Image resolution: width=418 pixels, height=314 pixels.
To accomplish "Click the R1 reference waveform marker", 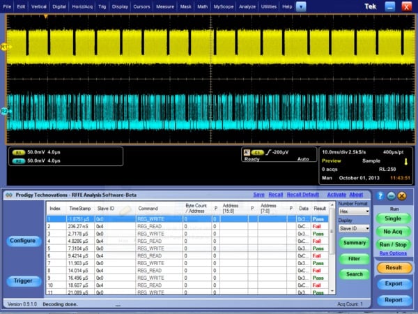I will click(5, 47).
